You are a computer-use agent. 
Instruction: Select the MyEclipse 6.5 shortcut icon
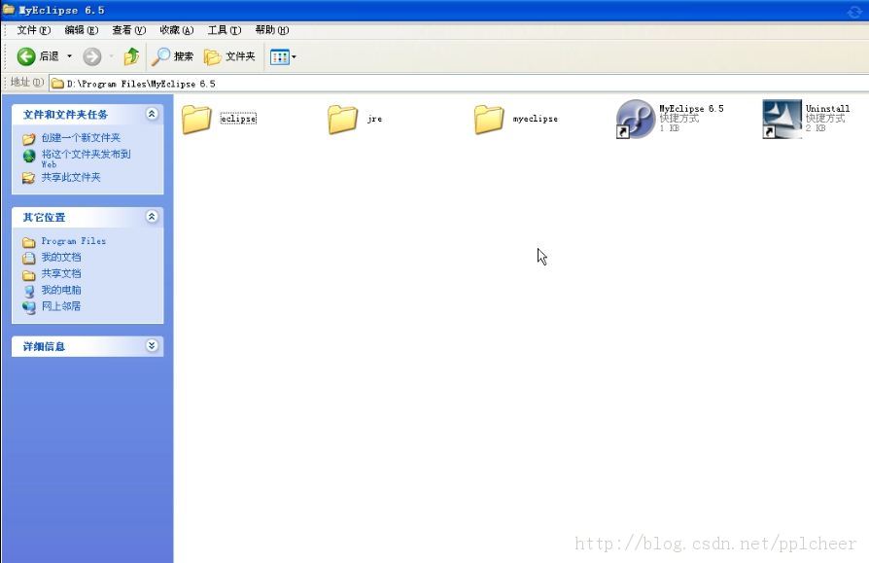(636, 119)
